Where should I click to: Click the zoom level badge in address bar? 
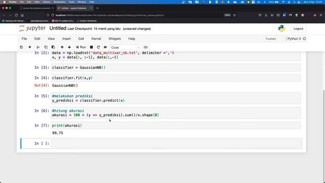227,15
